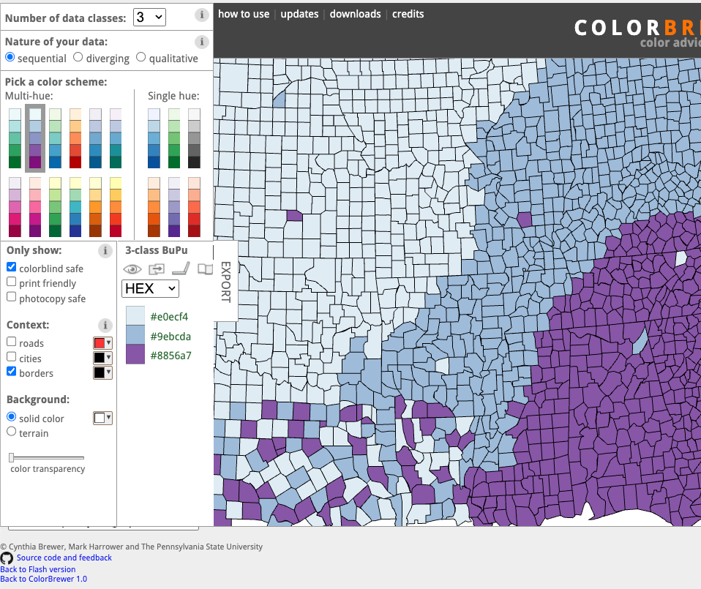Image resolution: width=701 pixels, height=589 pixels.
Task: Click the info icon next to Only show
Action: (x=105, y=251)
